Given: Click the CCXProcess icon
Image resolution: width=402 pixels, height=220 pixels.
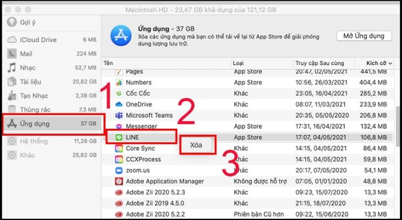Looking at the screenshot, I should [x=119, y=159].
